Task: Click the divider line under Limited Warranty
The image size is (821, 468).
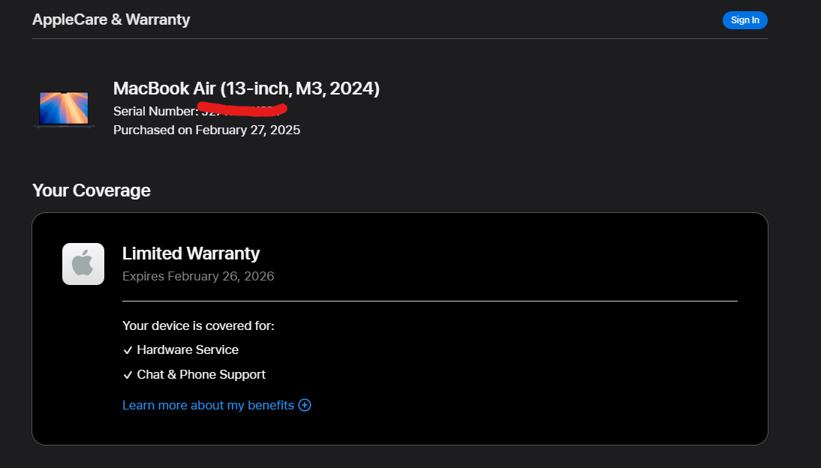Action: 429,301
